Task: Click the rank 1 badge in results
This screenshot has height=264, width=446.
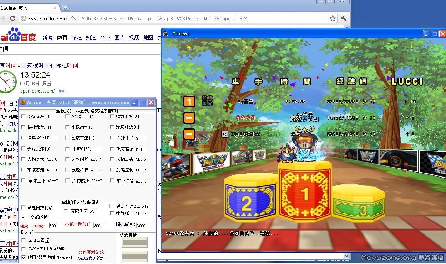Action: 189,102
